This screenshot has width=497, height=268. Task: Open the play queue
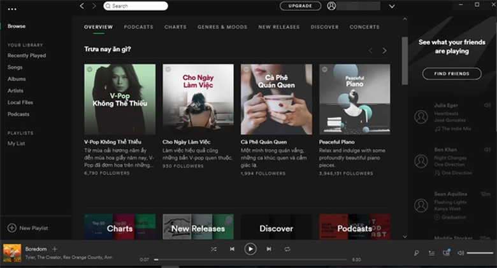[431, 253]
